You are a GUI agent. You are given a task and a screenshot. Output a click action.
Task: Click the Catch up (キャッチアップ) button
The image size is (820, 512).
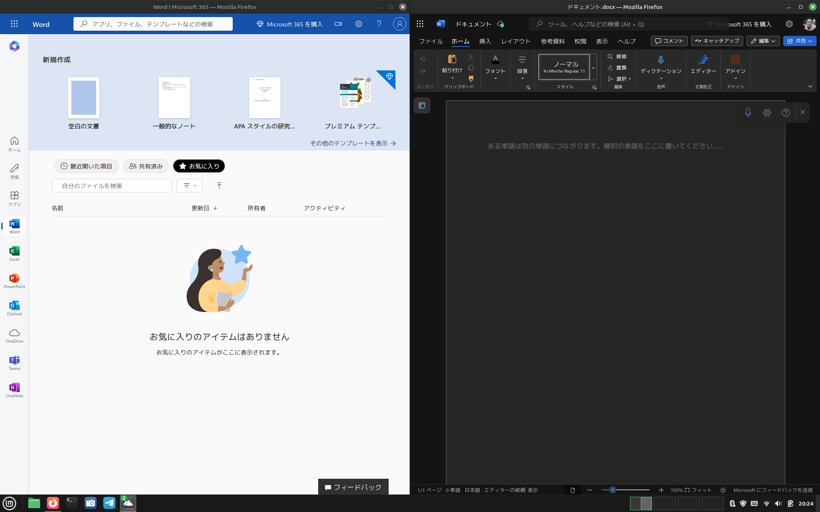click(x=717, y=41)
